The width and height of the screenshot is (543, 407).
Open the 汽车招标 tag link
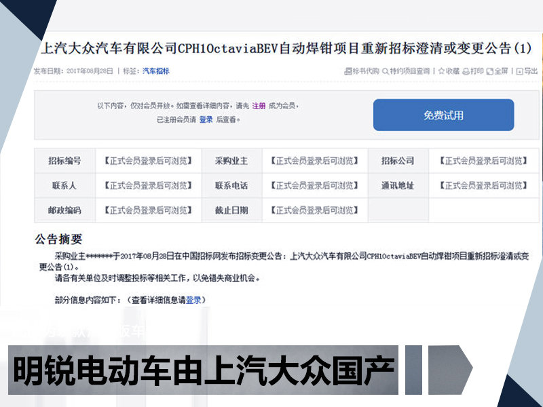[x=156, y=71]
